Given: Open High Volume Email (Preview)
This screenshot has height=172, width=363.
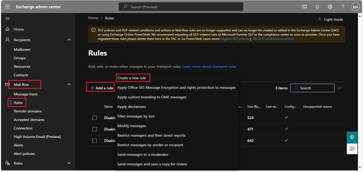Looking at the screenshot, I should (x=37, y=137).
